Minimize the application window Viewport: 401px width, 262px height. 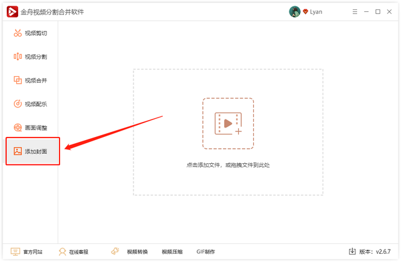coord(366,12)
